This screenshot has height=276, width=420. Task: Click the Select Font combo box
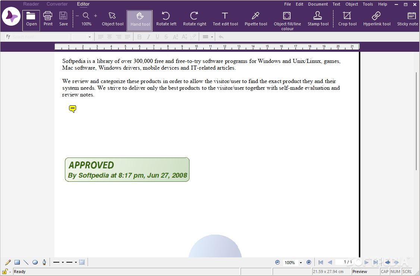coord(38,37)
